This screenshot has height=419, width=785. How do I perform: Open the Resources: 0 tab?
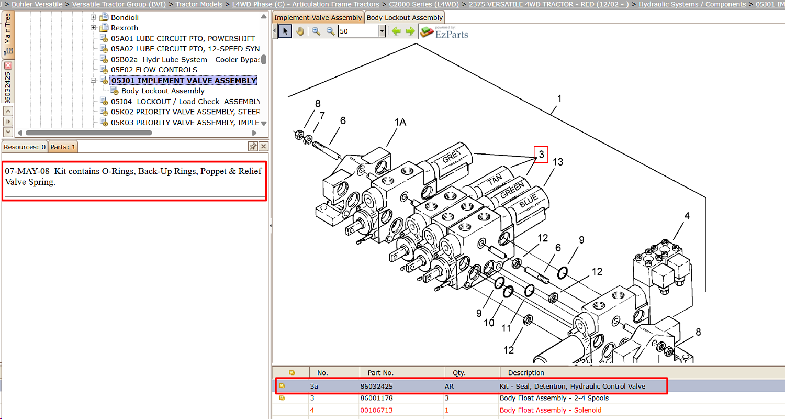[x=25, y=147]
